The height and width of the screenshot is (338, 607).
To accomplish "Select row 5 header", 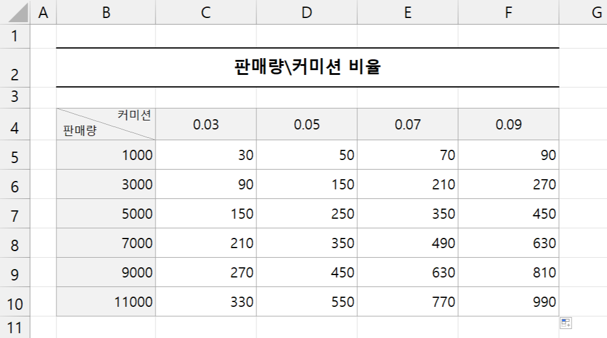I will (15, 155).
